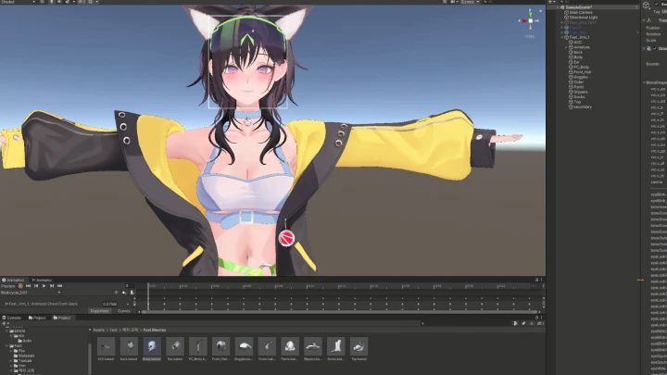Open the Console tab
The width and height of the screenshot is (667, 375).
[11, 318]
